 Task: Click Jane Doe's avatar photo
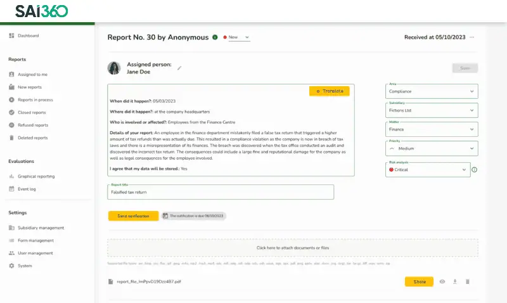click(114, 68)
